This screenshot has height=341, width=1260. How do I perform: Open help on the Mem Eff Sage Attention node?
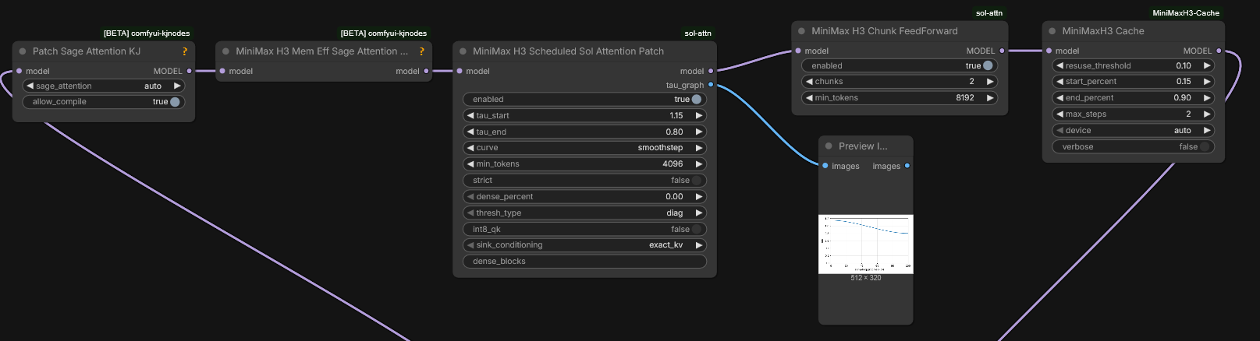[x=421, y=51]
